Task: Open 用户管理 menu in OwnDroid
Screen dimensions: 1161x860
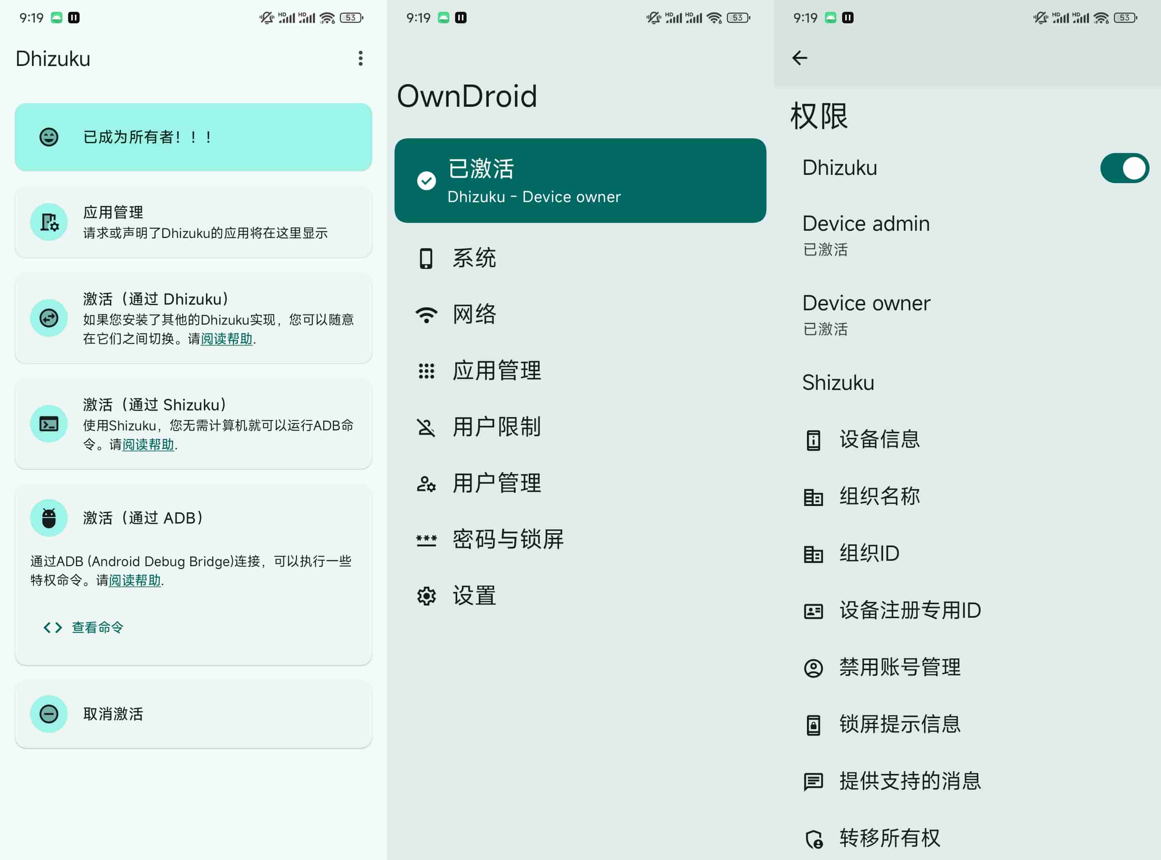Action: point(580,484)
